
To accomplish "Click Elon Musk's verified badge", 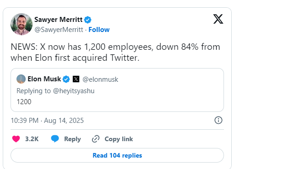I will (x=66, y=79).
